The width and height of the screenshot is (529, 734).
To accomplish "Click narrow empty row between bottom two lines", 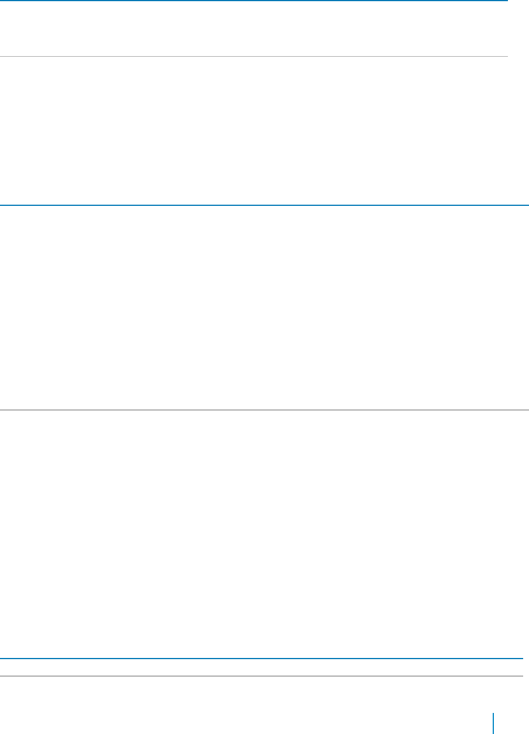I will (x=262, y=667).
